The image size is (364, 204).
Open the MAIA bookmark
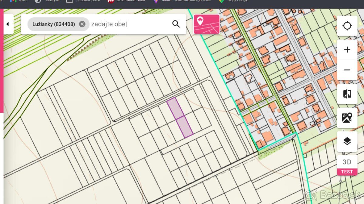(x=182, y=1)
